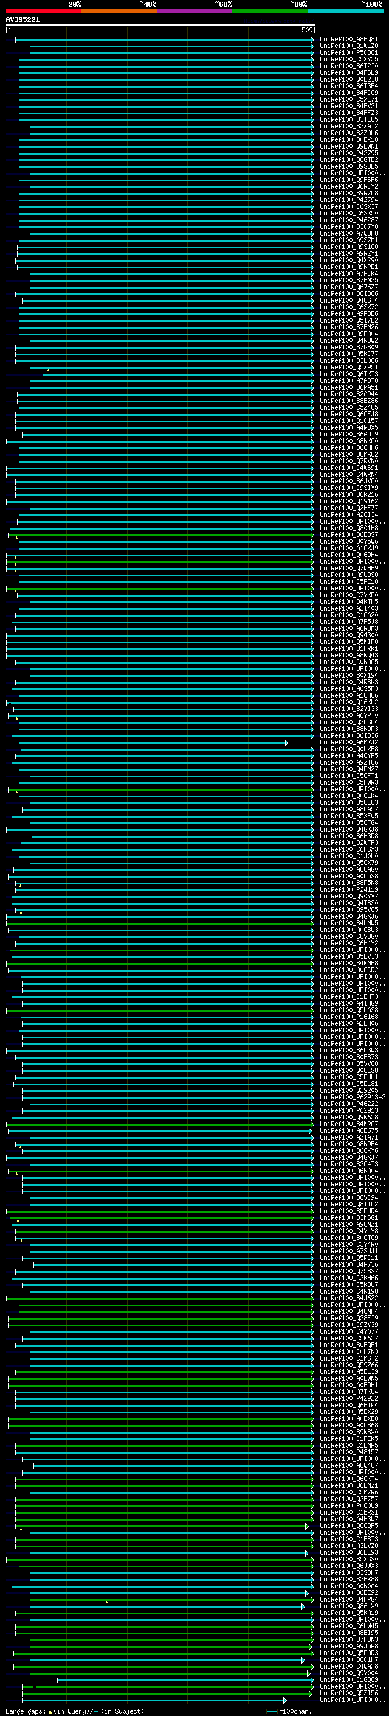Select hit label UniRef100_Q0E2I8
The image size is (389, 1716).
click(x=349, y=79)
